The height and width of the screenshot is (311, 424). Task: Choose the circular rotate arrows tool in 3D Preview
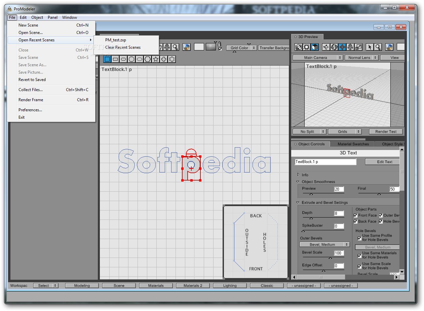coord(334,47)
